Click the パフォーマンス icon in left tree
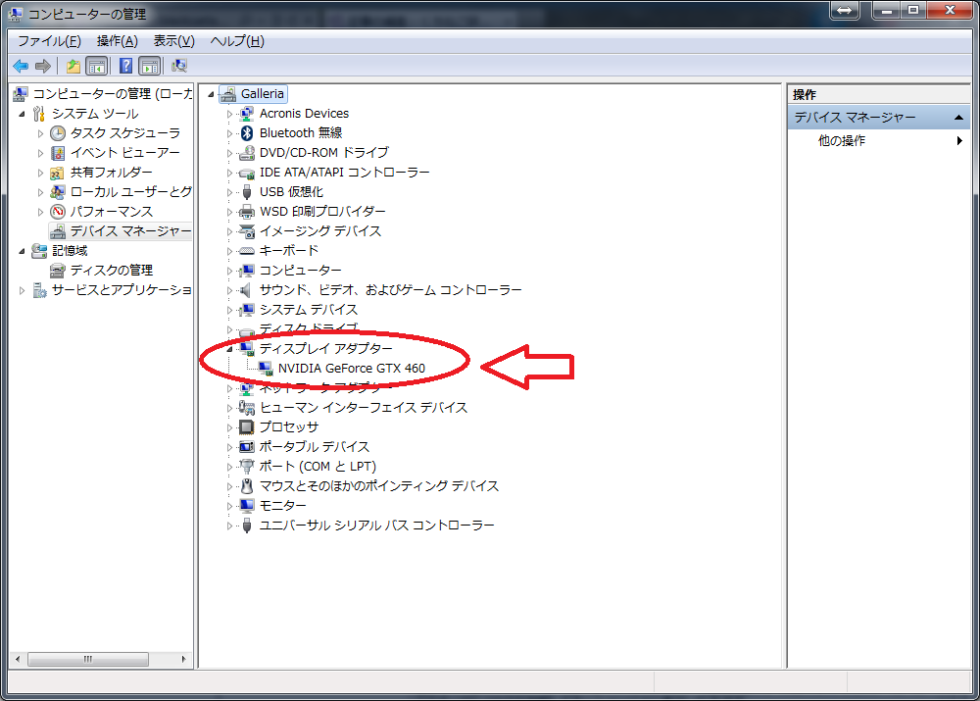 click(58, 212)
